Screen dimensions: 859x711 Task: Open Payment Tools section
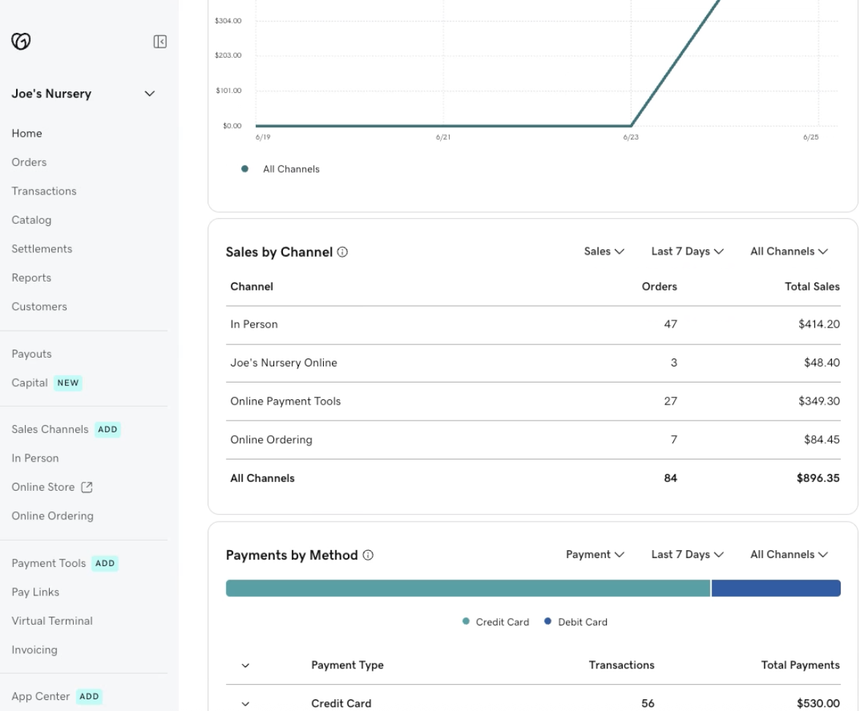pyautogui.click(x=49, y=563)
